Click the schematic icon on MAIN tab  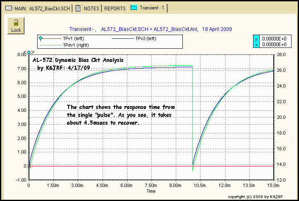point(9,8)
